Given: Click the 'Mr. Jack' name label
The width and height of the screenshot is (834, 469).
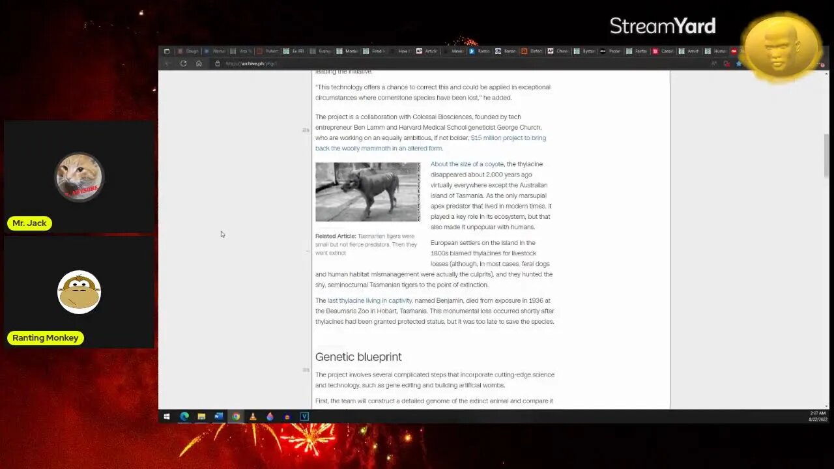Looking at the screenshot, I should [x=29, y=223].
